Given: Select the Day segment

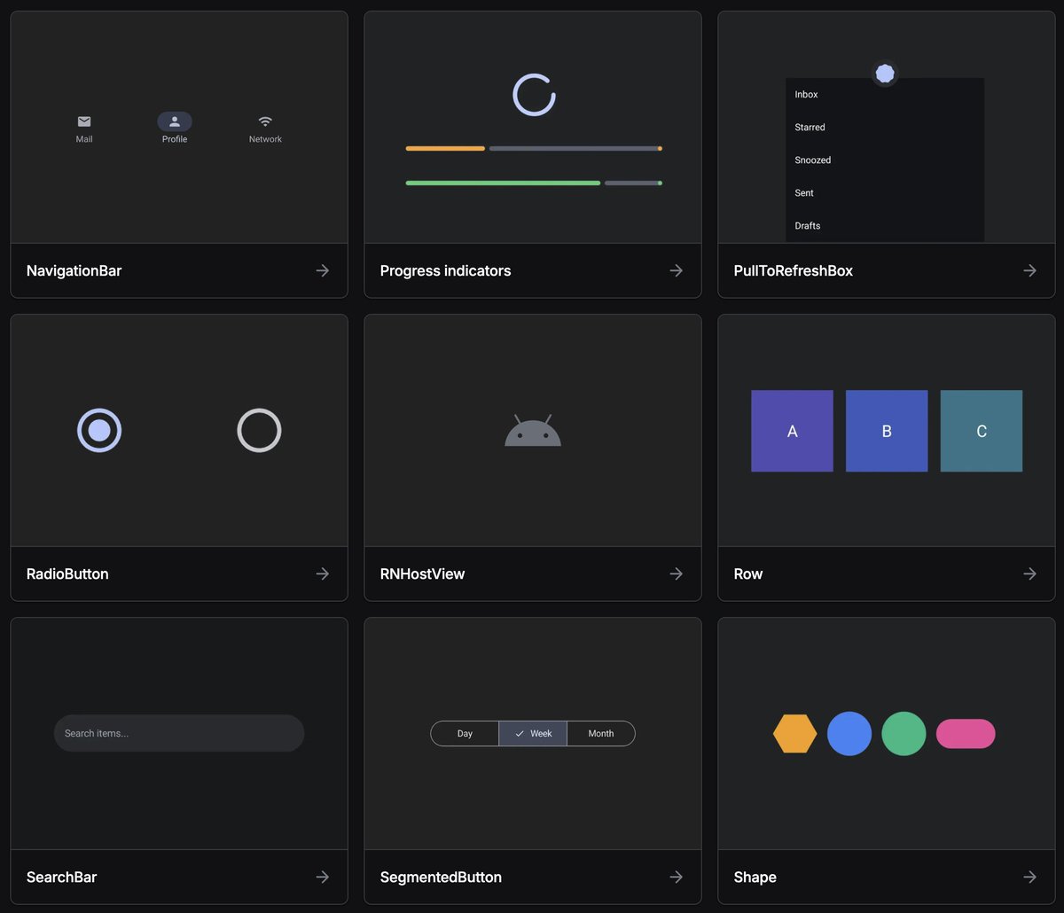Looking at the screenshot, I should 465,734.
